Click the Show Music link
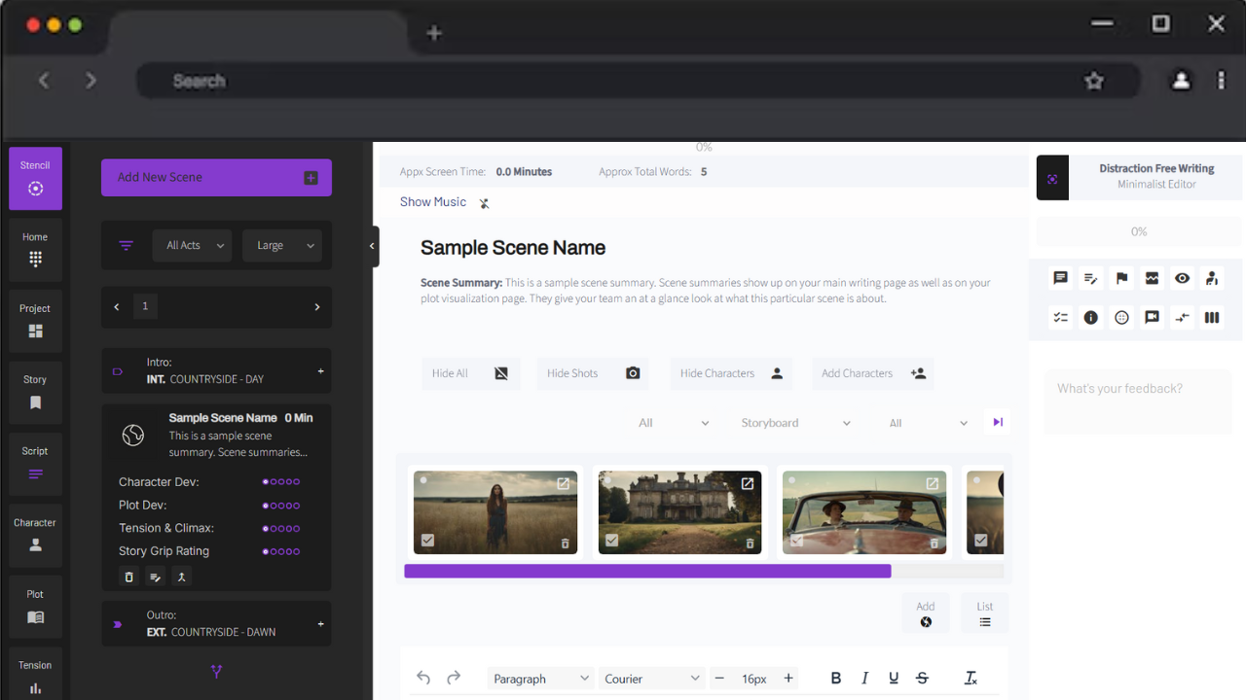1246x700 pixels. [x=433, y=202]
